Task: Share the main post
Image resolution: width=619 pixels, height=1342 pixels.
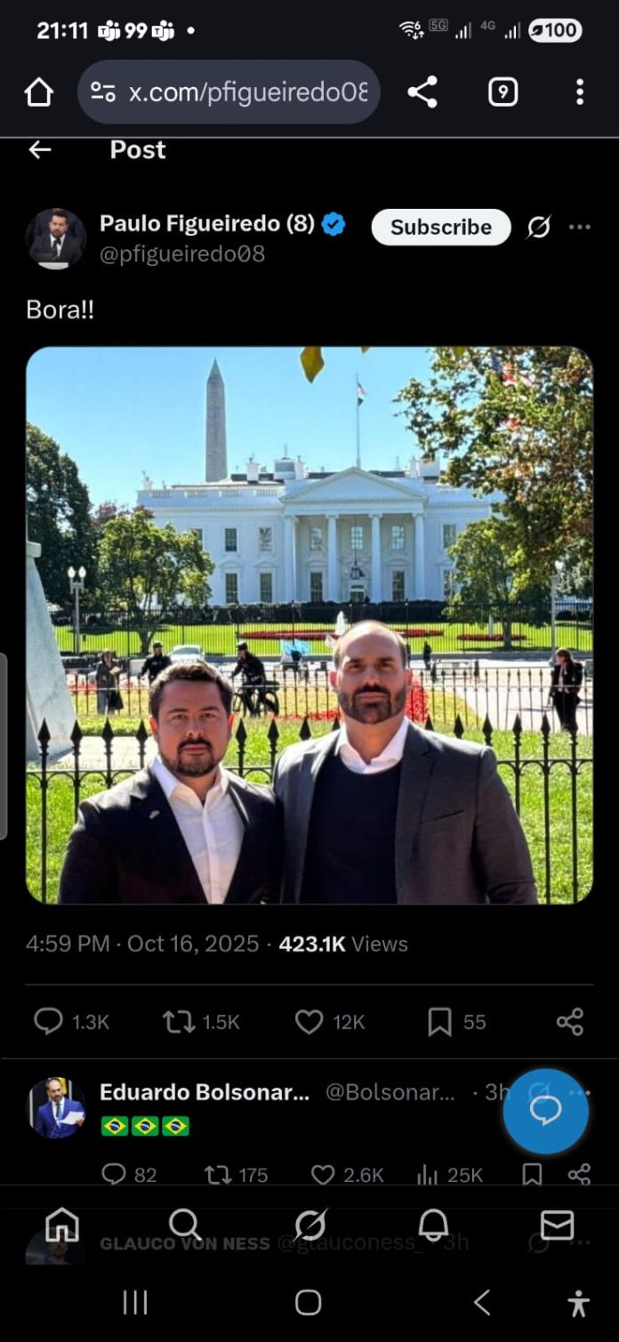Action: (x=570, y=1022)
